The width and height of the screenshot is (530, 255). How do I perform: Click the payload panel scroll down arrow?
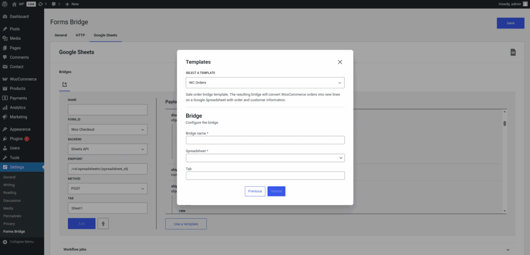tap(505, 211)
